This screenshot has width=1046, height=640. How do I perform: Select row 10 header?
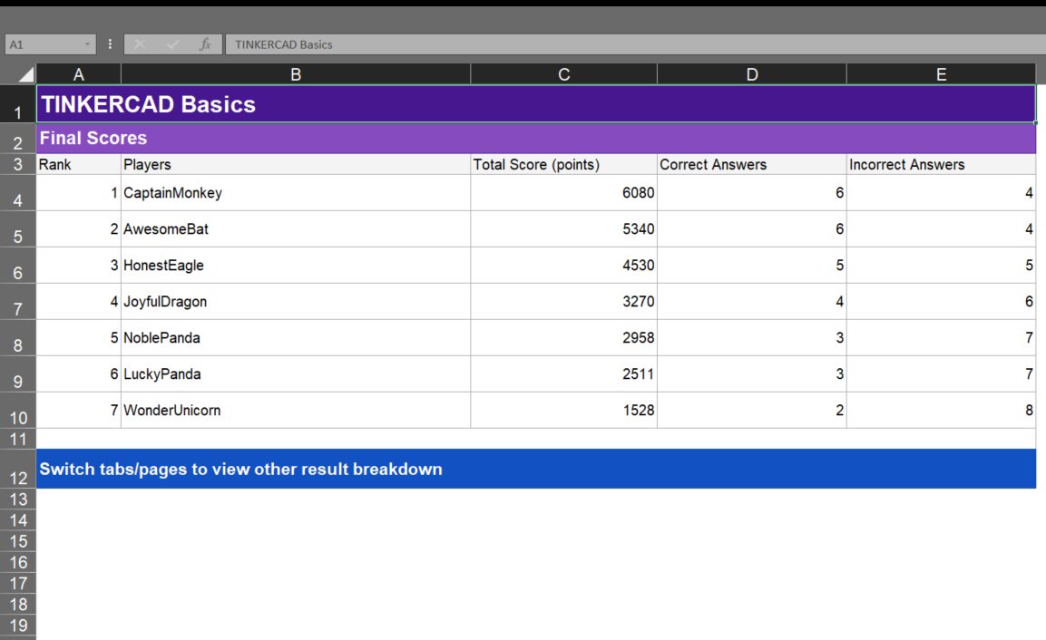pos(18,411)
